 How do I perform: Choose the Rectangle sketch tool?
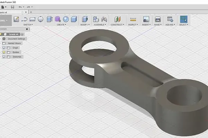[33, 19]
